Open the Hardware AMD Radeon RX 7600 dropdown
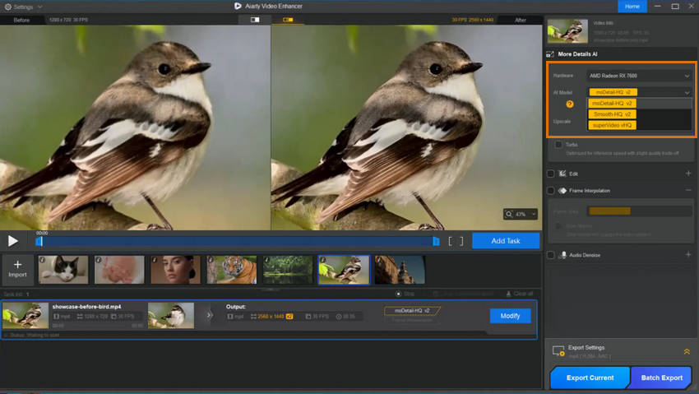This screenshot has width=699, height=394. 639,76
